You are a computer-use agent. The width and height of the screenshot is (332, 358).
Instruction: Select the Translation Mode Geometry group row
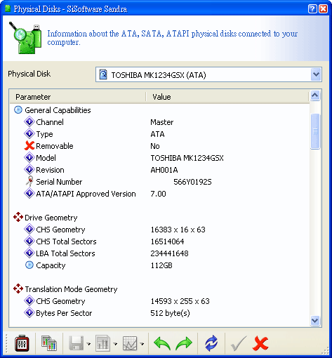[159, 289]
